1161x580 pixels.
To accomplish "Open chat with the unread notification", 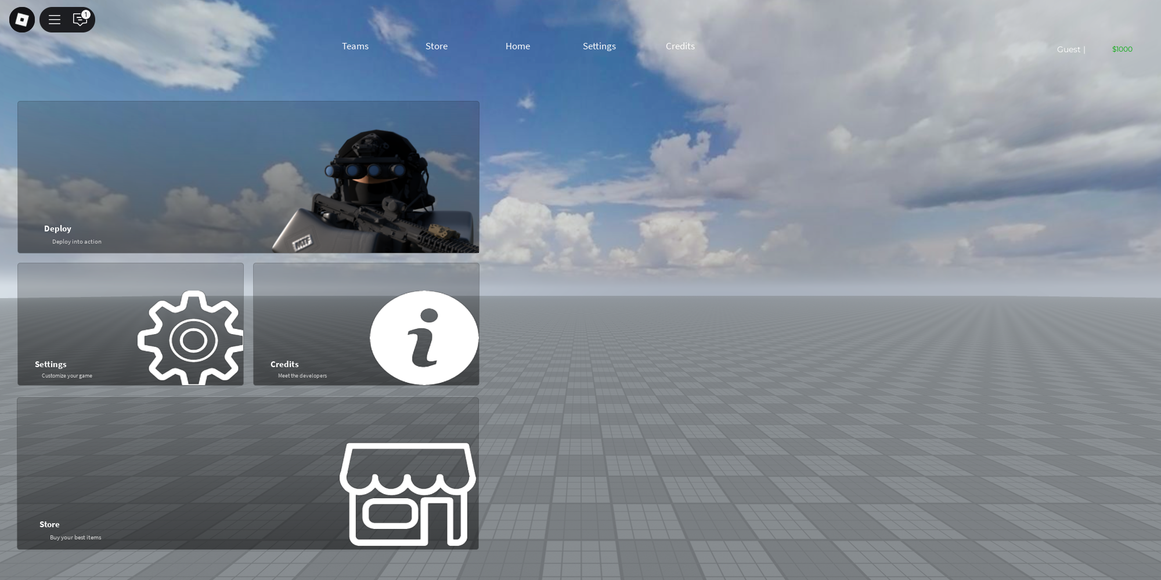I will tap(80, 20).
